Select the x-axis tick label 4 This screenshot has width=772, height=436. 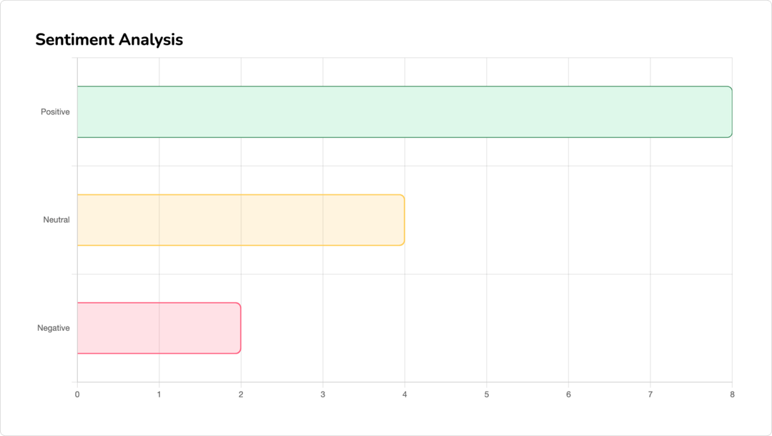click(x=405, y=394)
